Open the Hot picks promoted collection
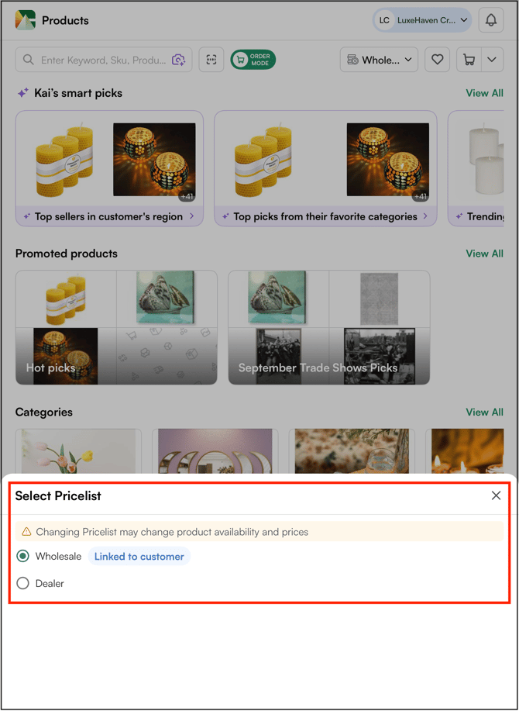Screen dimensions: 519x711 116,327
